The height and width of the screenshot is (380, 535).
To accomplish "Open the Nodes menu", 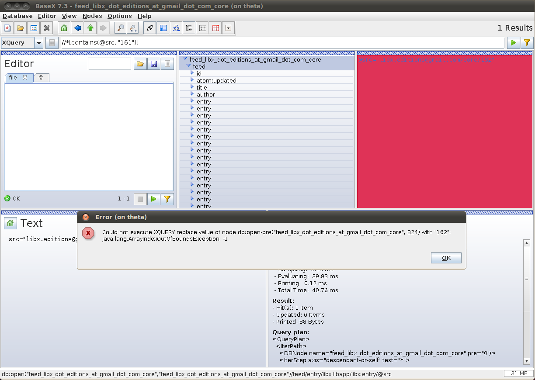I will pos(92,16).
